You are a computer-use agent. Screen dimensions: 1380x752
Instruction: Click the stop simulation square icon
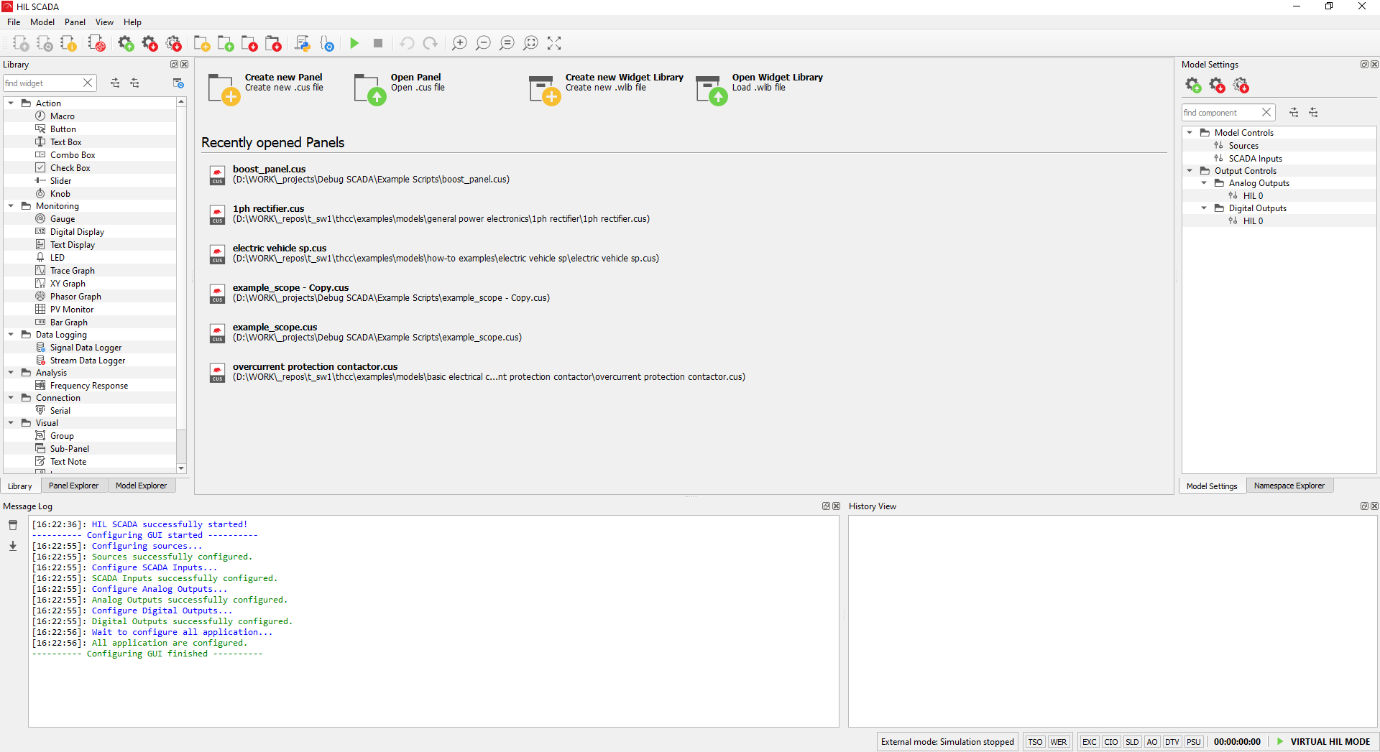pyautogui.click(x=378, y=44)
